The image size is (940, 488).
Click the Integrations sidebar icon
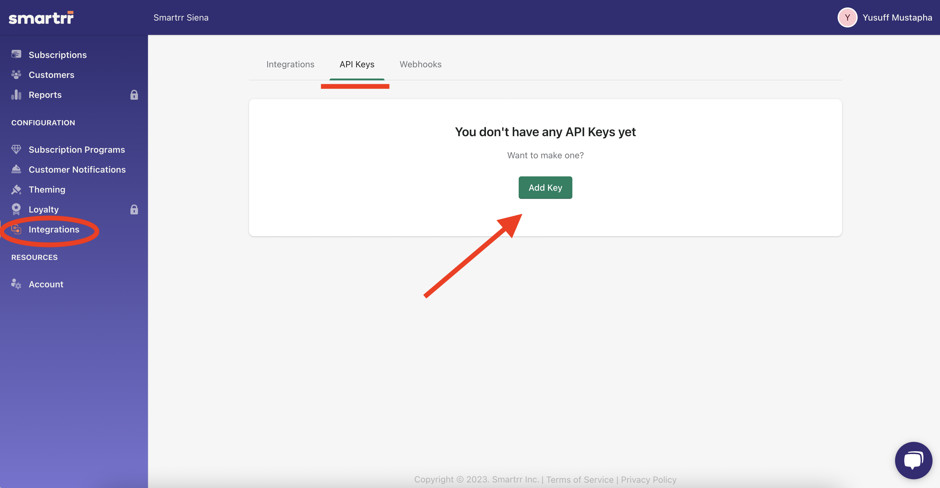16,229
